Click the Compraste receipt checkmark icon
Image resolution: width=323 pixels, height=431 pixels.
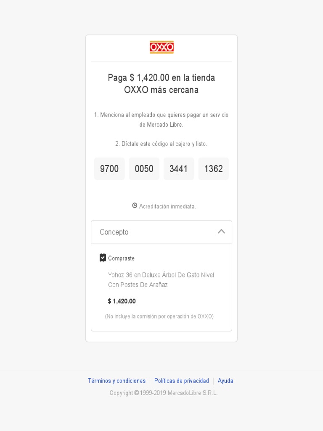(x=103, y=258)
